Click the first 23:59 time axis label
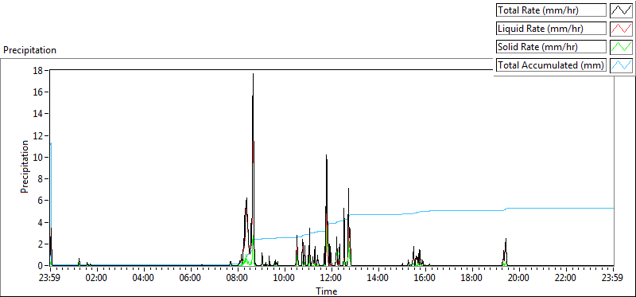636x297 pixels. [x=50, y=279]
